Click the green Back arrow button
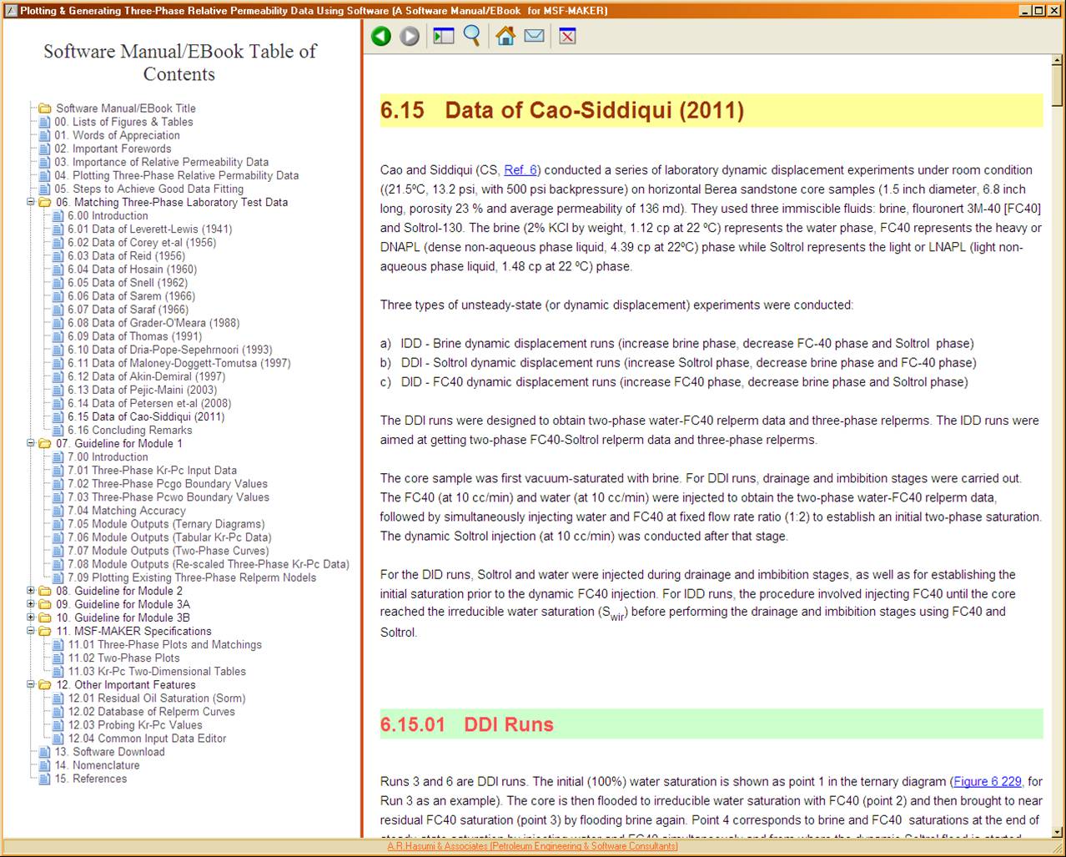1066x857 pixels. [381, 36]
